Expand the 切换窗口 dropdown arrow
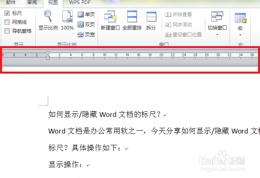The height and width of the screenshot is (178, 260). tap(217, 35)
